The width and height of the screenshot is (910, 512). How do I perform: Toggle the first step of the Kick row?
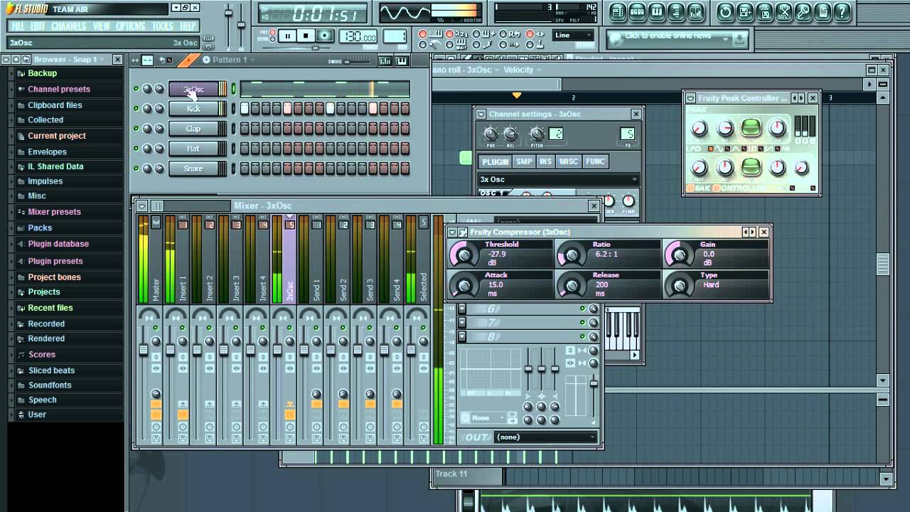(245, 109)
